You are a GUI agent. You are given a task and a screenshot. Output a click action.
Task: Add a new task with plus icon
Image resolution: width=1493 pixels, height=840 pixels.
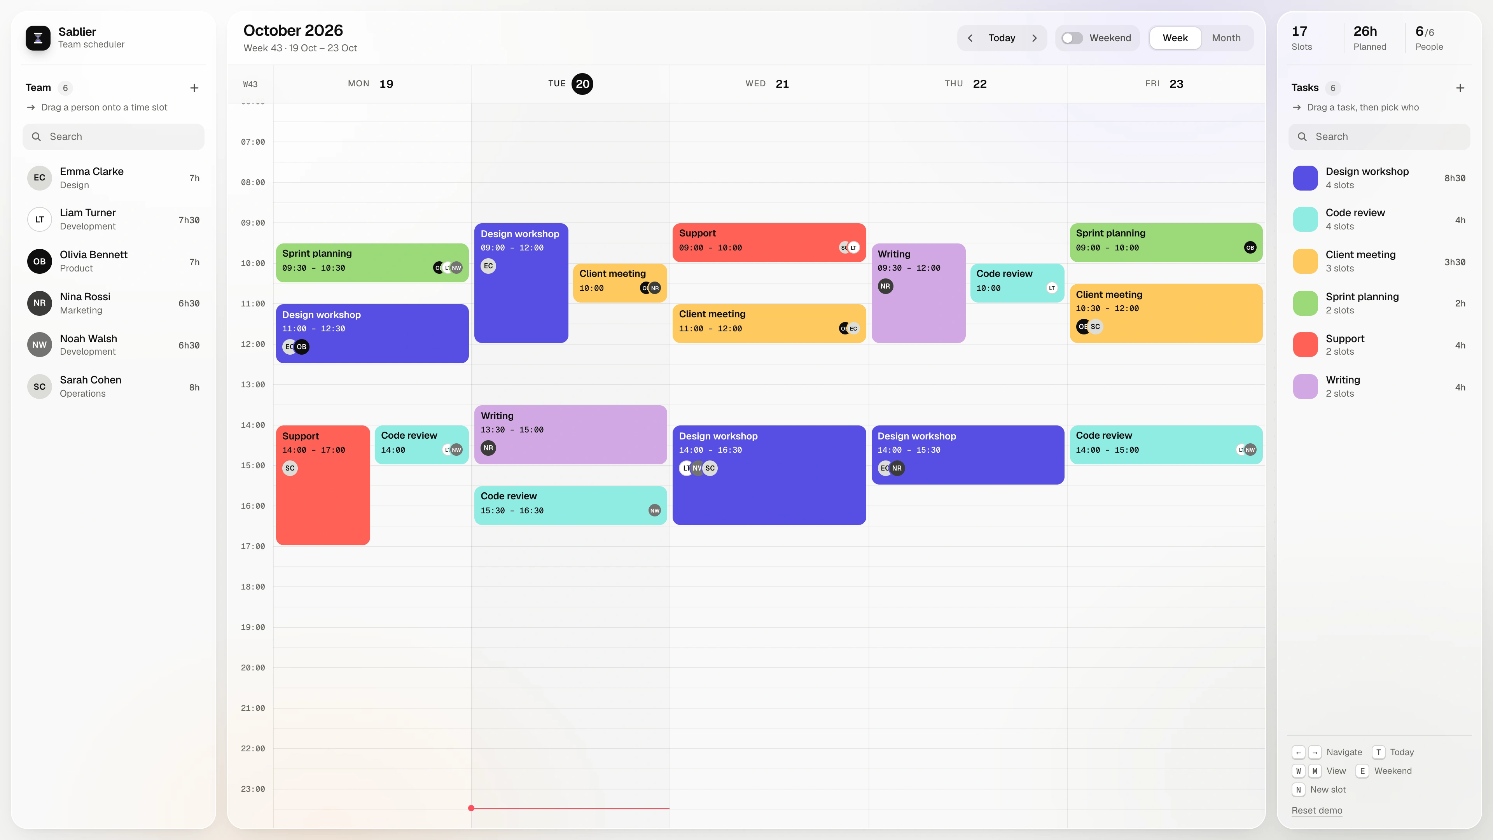[x=1460, y=88]
